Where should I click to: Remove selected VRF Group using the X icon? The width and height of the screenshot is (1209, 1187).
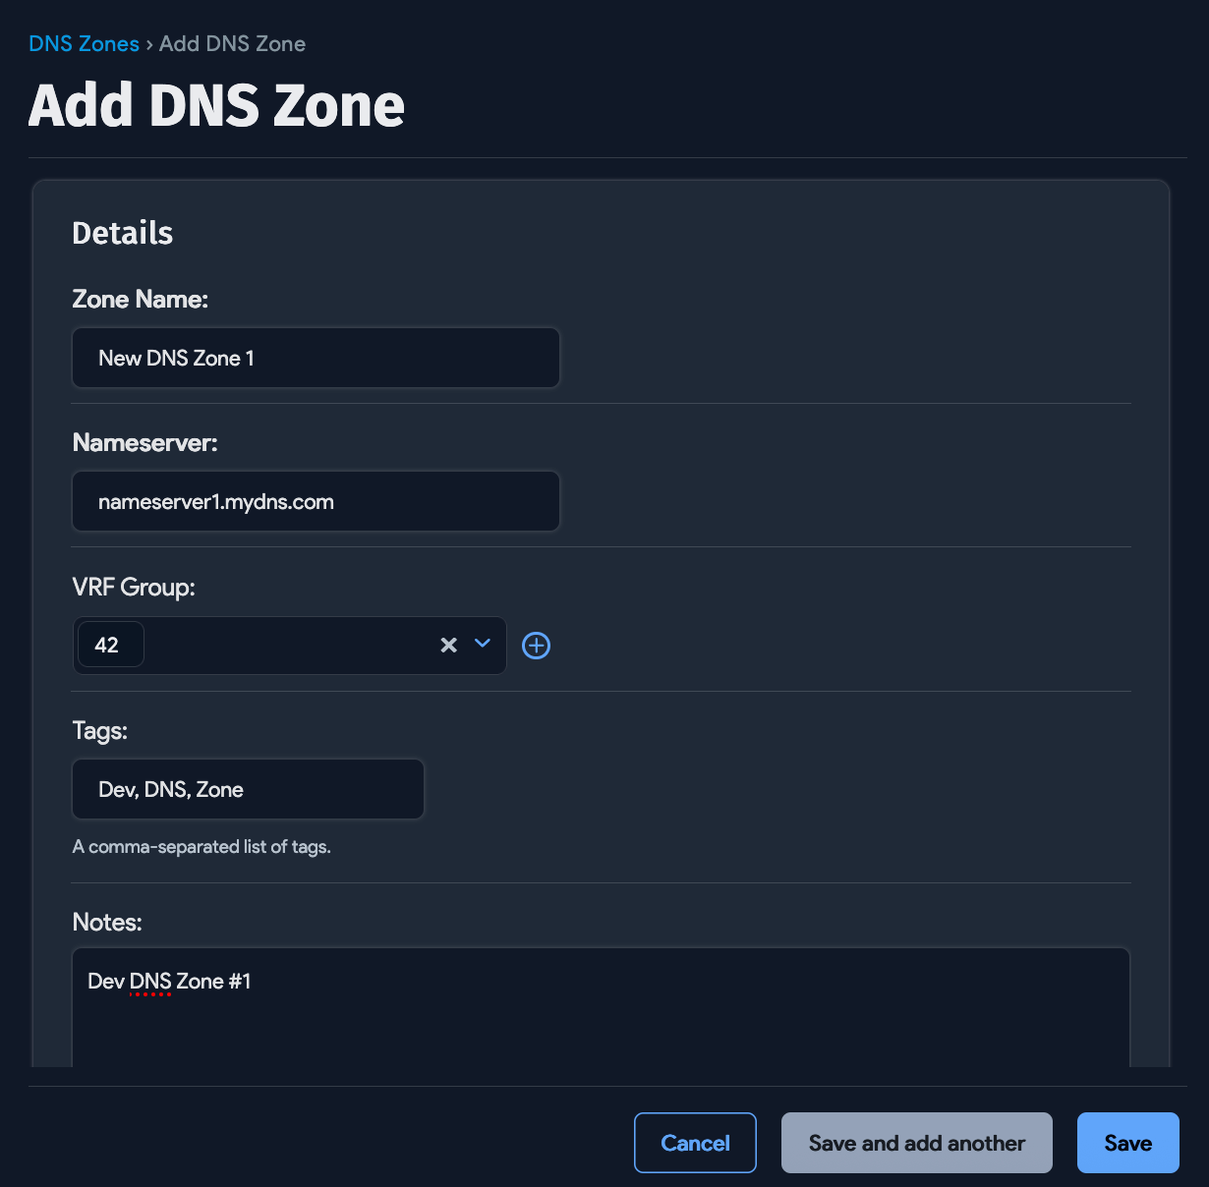(449, 645)
